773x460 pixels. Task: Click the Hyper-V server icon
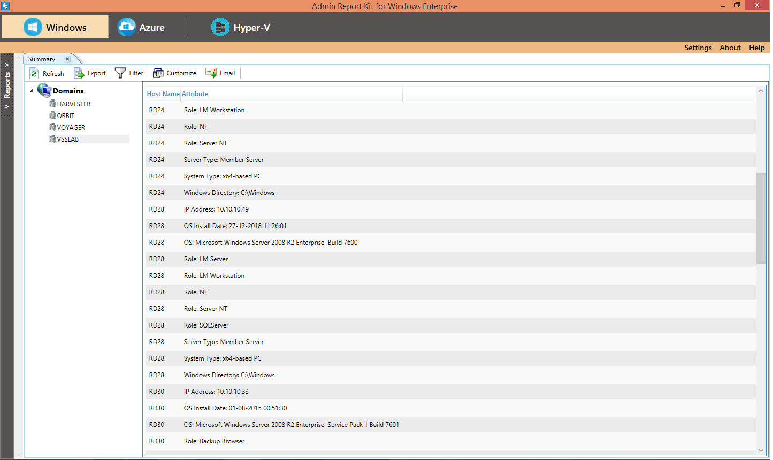click(220, 27)
